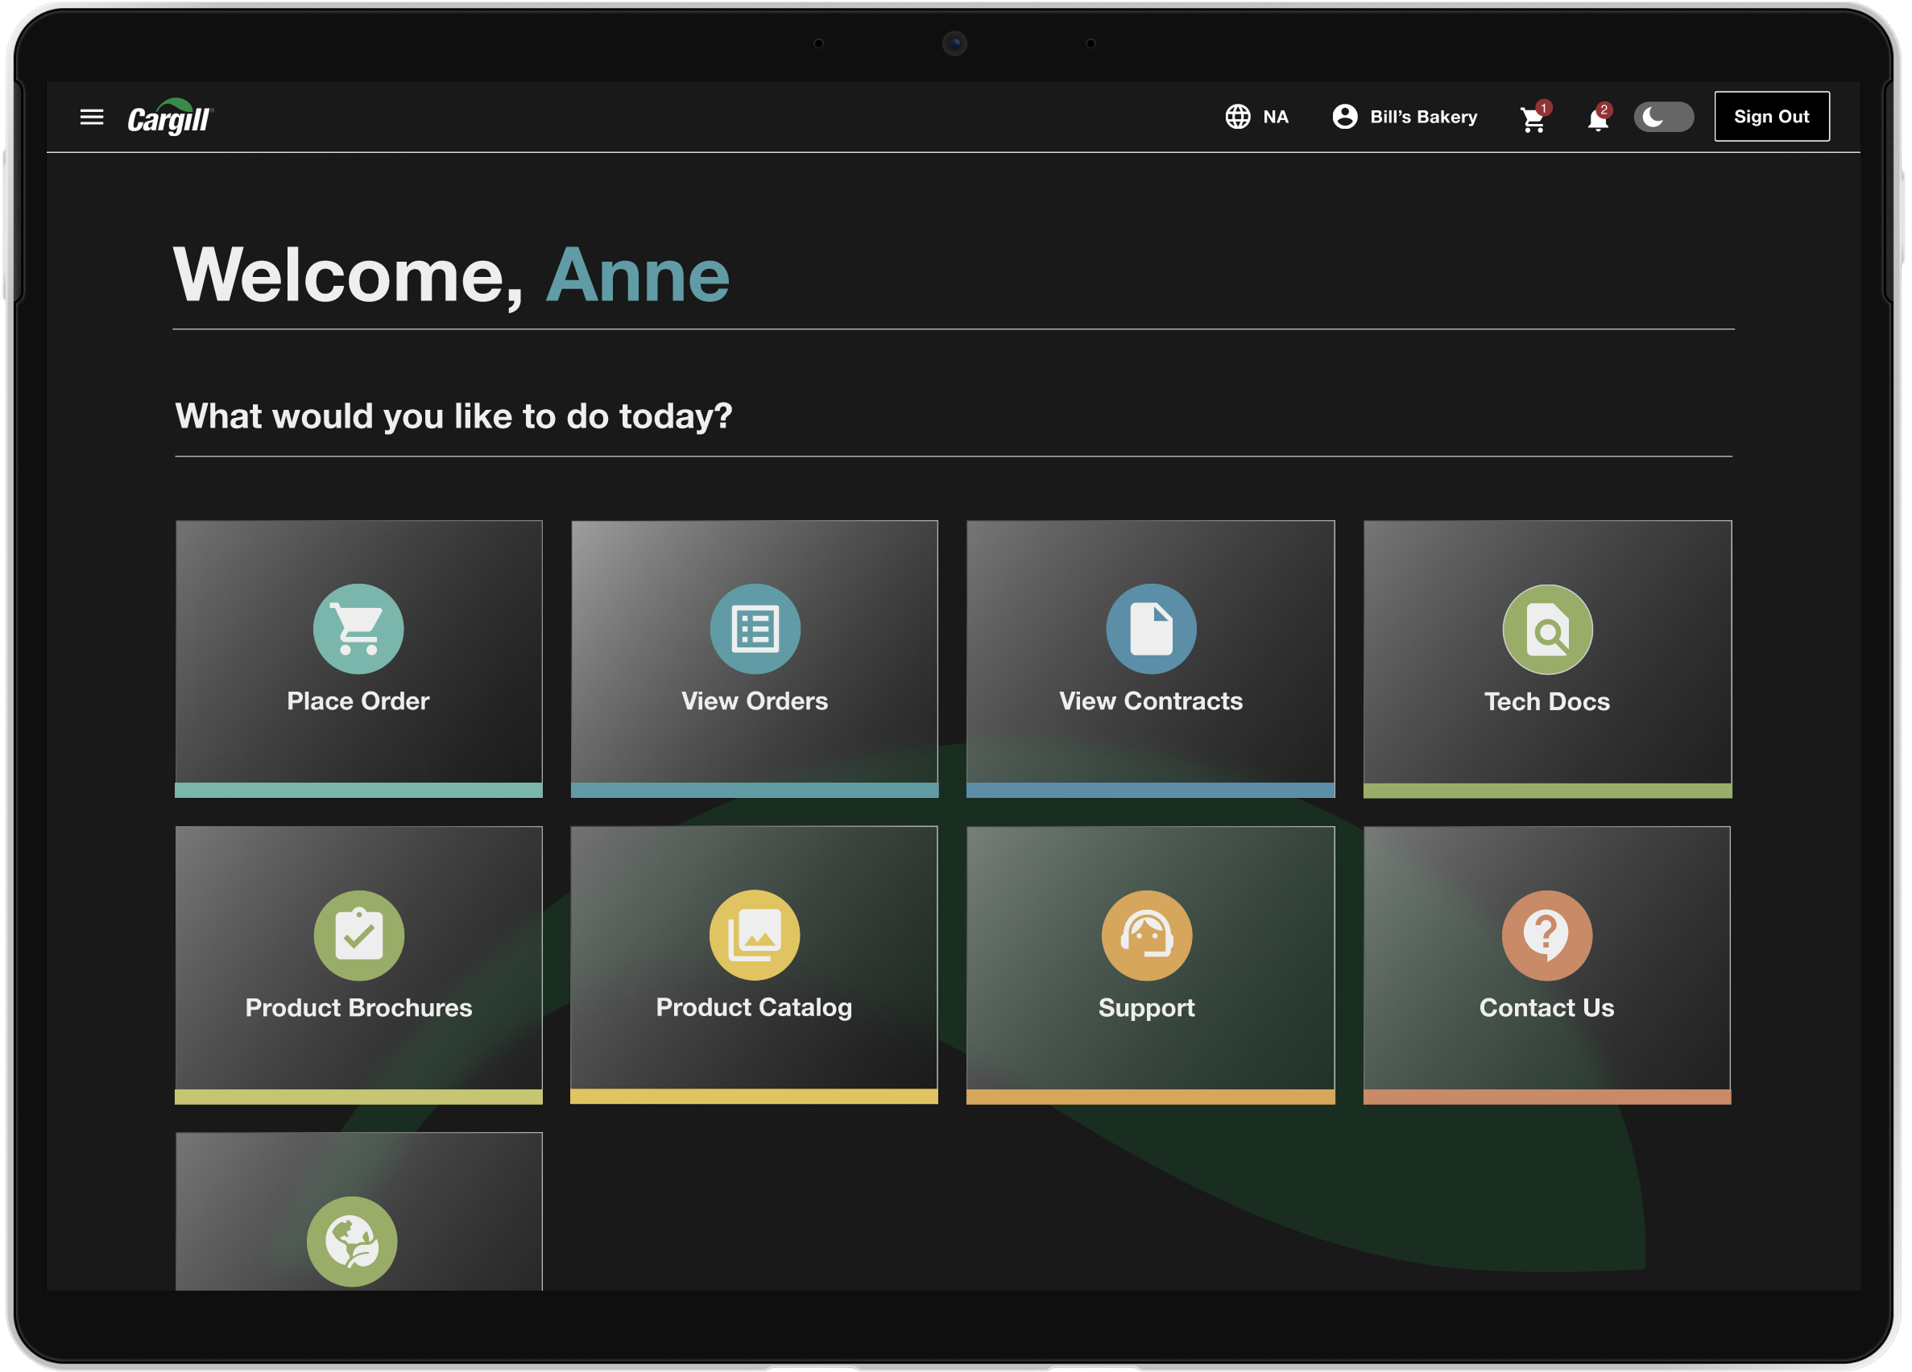This screenshot has width=1912, height=1372.
Task: Open the globe region selector
Action: click(x=1237, y=116)
